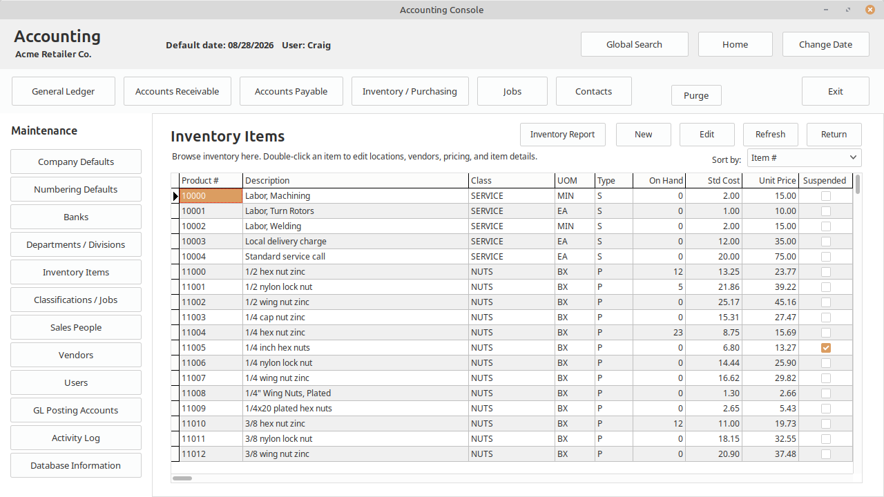884x497 pixels.
Task: Switch to Accounts Receivable module
Action: 177,91
